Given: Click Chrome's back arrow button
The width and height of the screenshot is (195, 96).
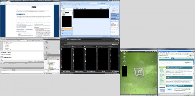Looking at the screenshot, I should click(x=1, y=3).
